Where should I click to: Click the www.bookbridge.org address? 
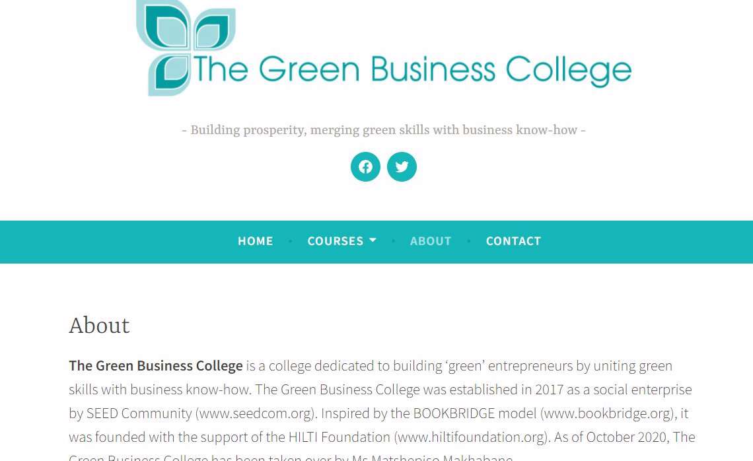(x=607, y=413)
